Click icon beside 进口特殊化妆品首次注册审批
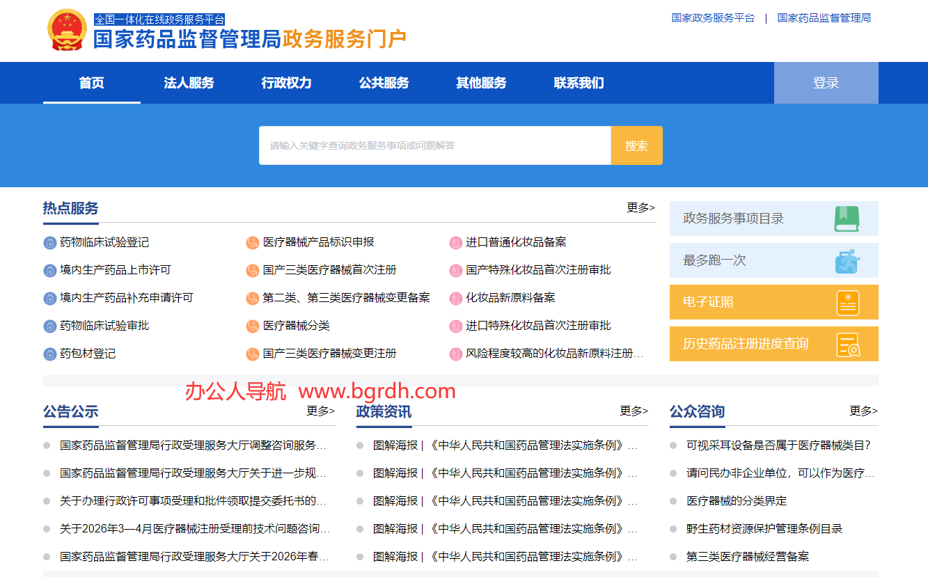This screenshot has height=577, width=928. 456,326
